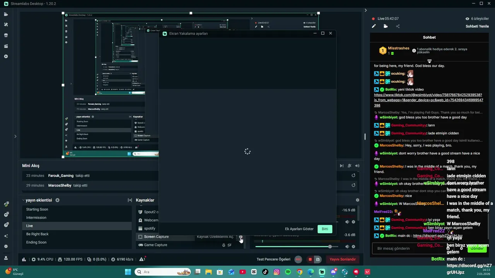Replay the MarcosShelby follow alert
Image resolution: width=495 pixels, height=278 pixels.
click(x=353, y=185)
